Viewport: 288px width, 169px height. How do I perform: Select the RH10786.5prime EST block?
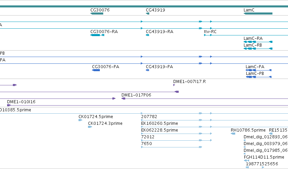coord(233,134)
